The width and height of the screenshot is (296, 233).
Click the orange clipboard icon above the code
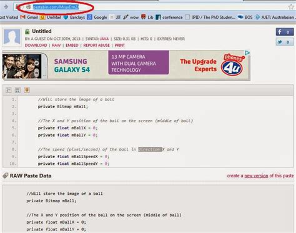[27, 90]
